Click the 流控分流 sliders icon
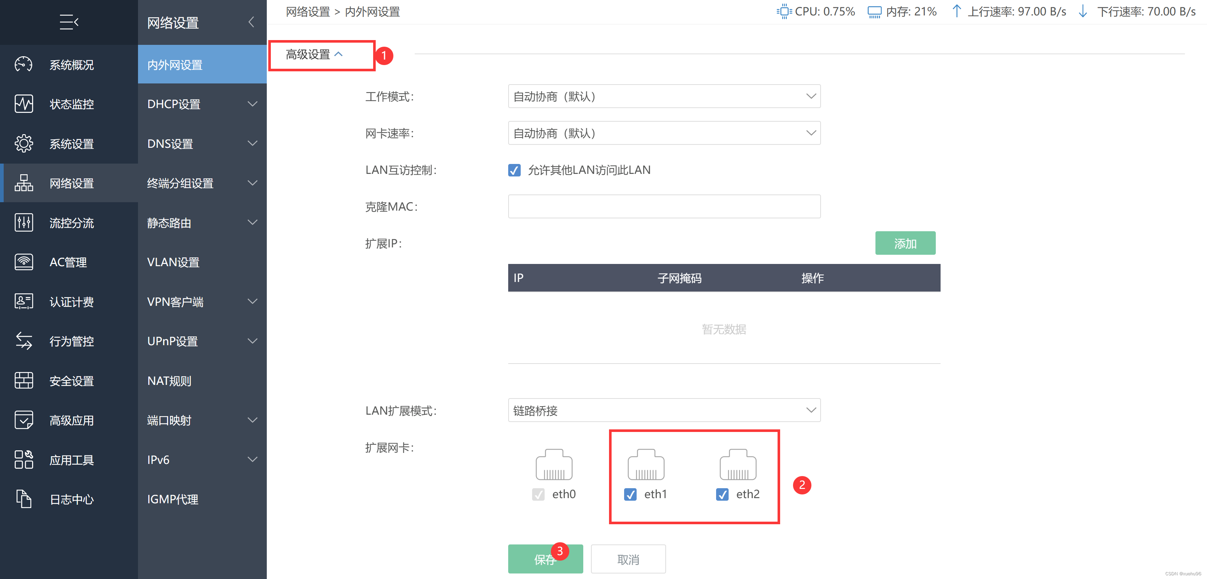The height and width of the screenshot is (579, 1207). (x=24, y=222)
